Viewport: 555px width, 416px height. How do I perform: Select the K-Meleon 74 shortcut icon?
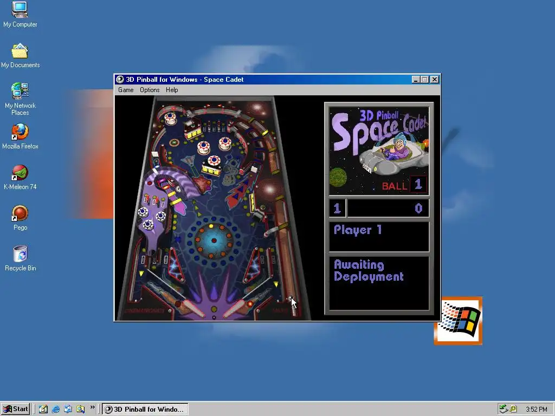(20, 177)
